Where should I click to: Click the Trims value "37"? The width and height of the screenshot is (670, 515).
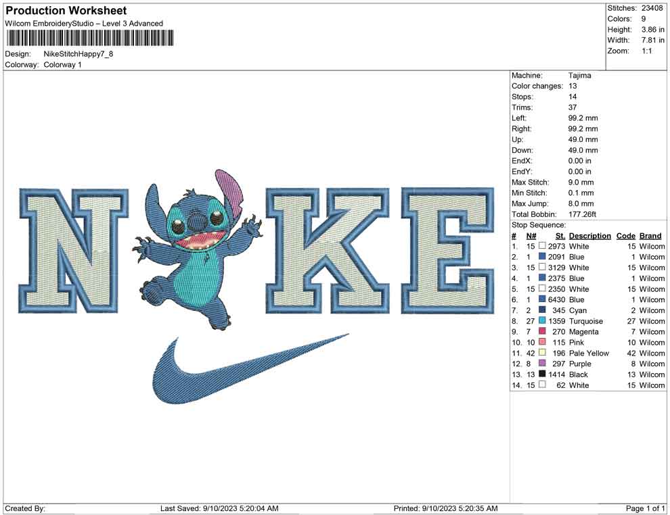click(x=573, y=107)
